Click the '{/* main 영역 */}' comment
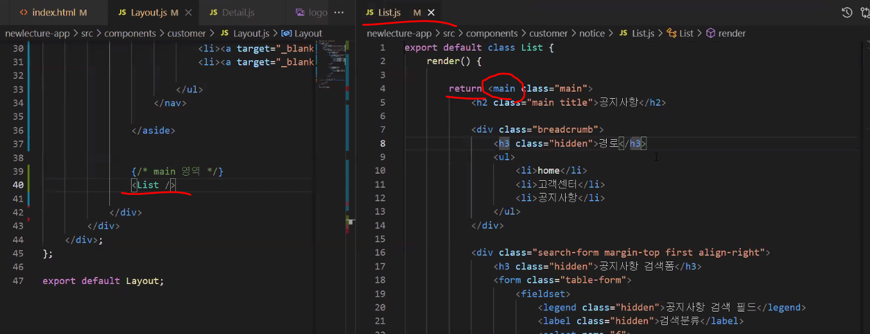This screenshot has height=334, width=870. (x=177, y=171)
